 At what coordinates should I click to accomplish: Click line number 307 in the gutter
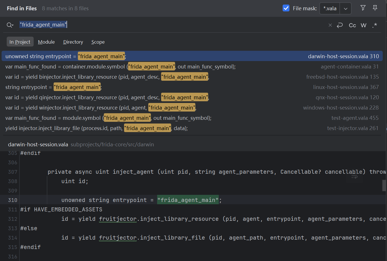coord(13,172)
